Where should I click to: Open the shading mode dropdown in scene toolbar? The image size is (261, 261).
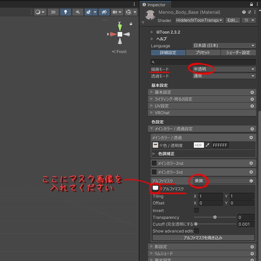click(x=40, y=12)
